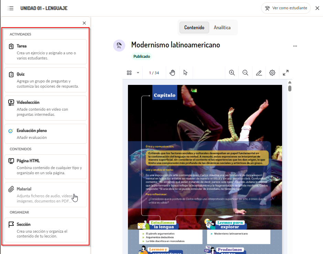Click Ver como estudiante button
323x254 pixels.
pos(286,8)
